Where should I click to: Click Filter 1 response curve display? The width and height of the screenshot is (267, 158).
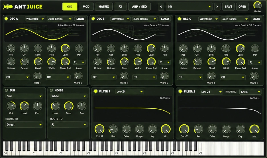(133, 109)
